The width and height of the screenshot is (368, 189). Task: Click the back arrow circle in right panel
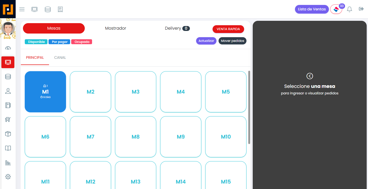coord(310,76)
